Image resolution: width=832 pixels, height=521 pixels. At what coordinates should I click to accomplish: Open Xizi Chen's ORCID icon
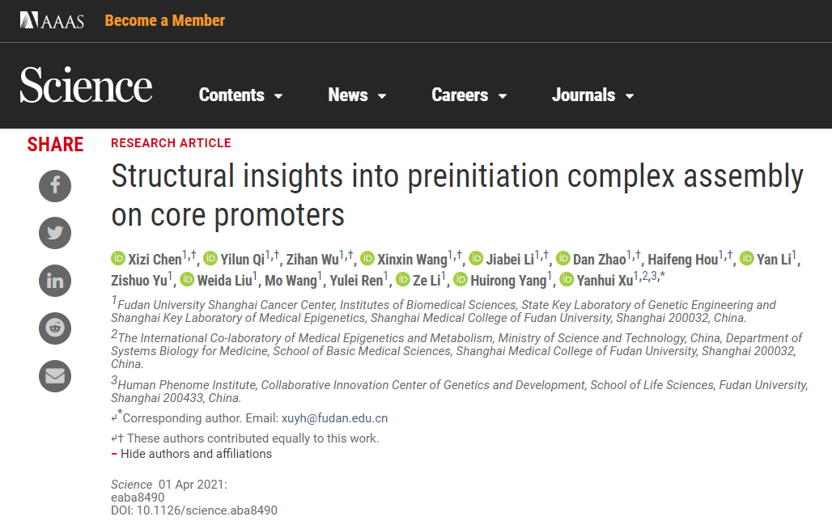tap(118, 258)
